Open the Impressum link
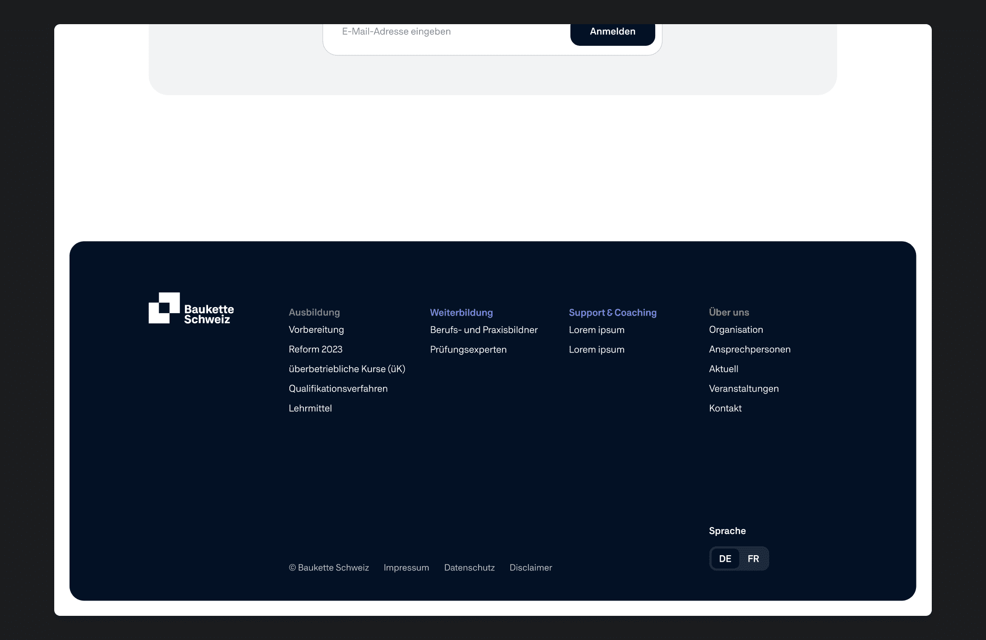Image resolution: width=986 pixels, height=640 pixels. [406, 568]
